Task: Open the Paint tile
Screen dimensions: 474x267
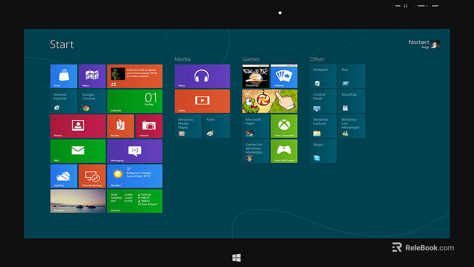Action: 217,126
